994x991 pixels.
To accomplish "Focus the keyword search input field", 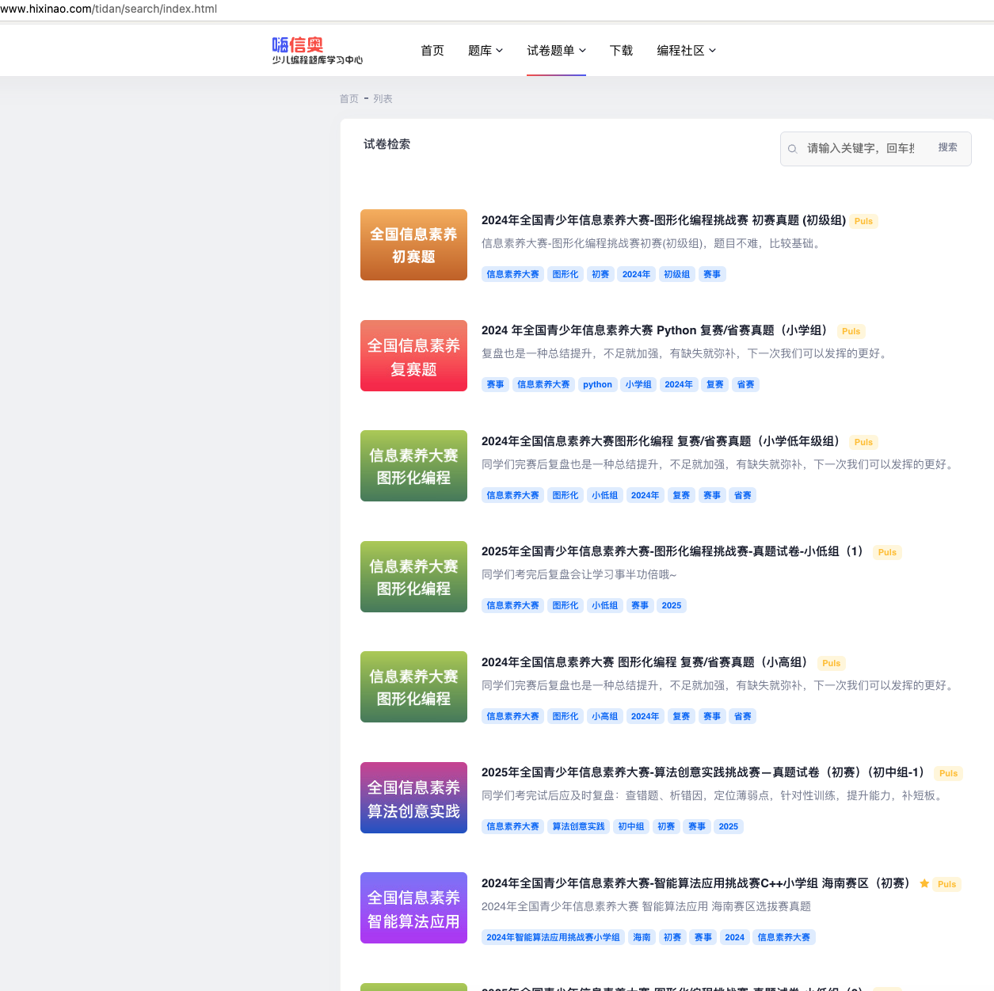I will [861, 148].
